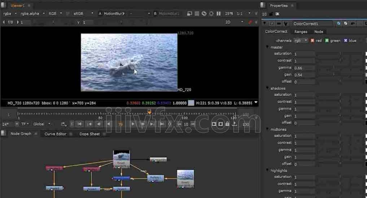Click the current frame number field 75

point(120,124)
